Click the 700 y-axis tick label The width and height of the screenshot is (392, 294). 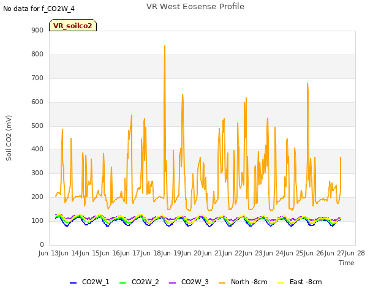click(x=37, y=78)
